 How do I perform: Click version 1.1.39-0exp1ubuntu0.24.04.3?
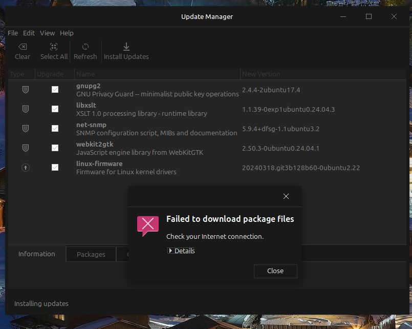tap(288, 109)
